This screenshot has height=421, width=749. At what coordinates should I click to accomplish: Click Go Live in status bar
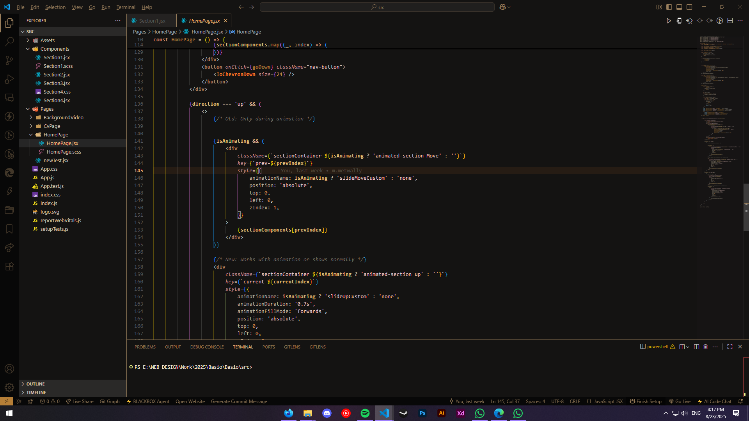click(680, 401)
